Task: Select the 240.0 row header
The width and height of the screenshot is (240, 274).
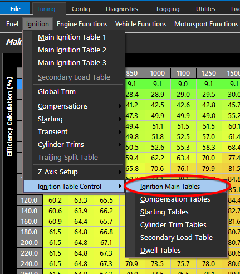Action: 30,264
